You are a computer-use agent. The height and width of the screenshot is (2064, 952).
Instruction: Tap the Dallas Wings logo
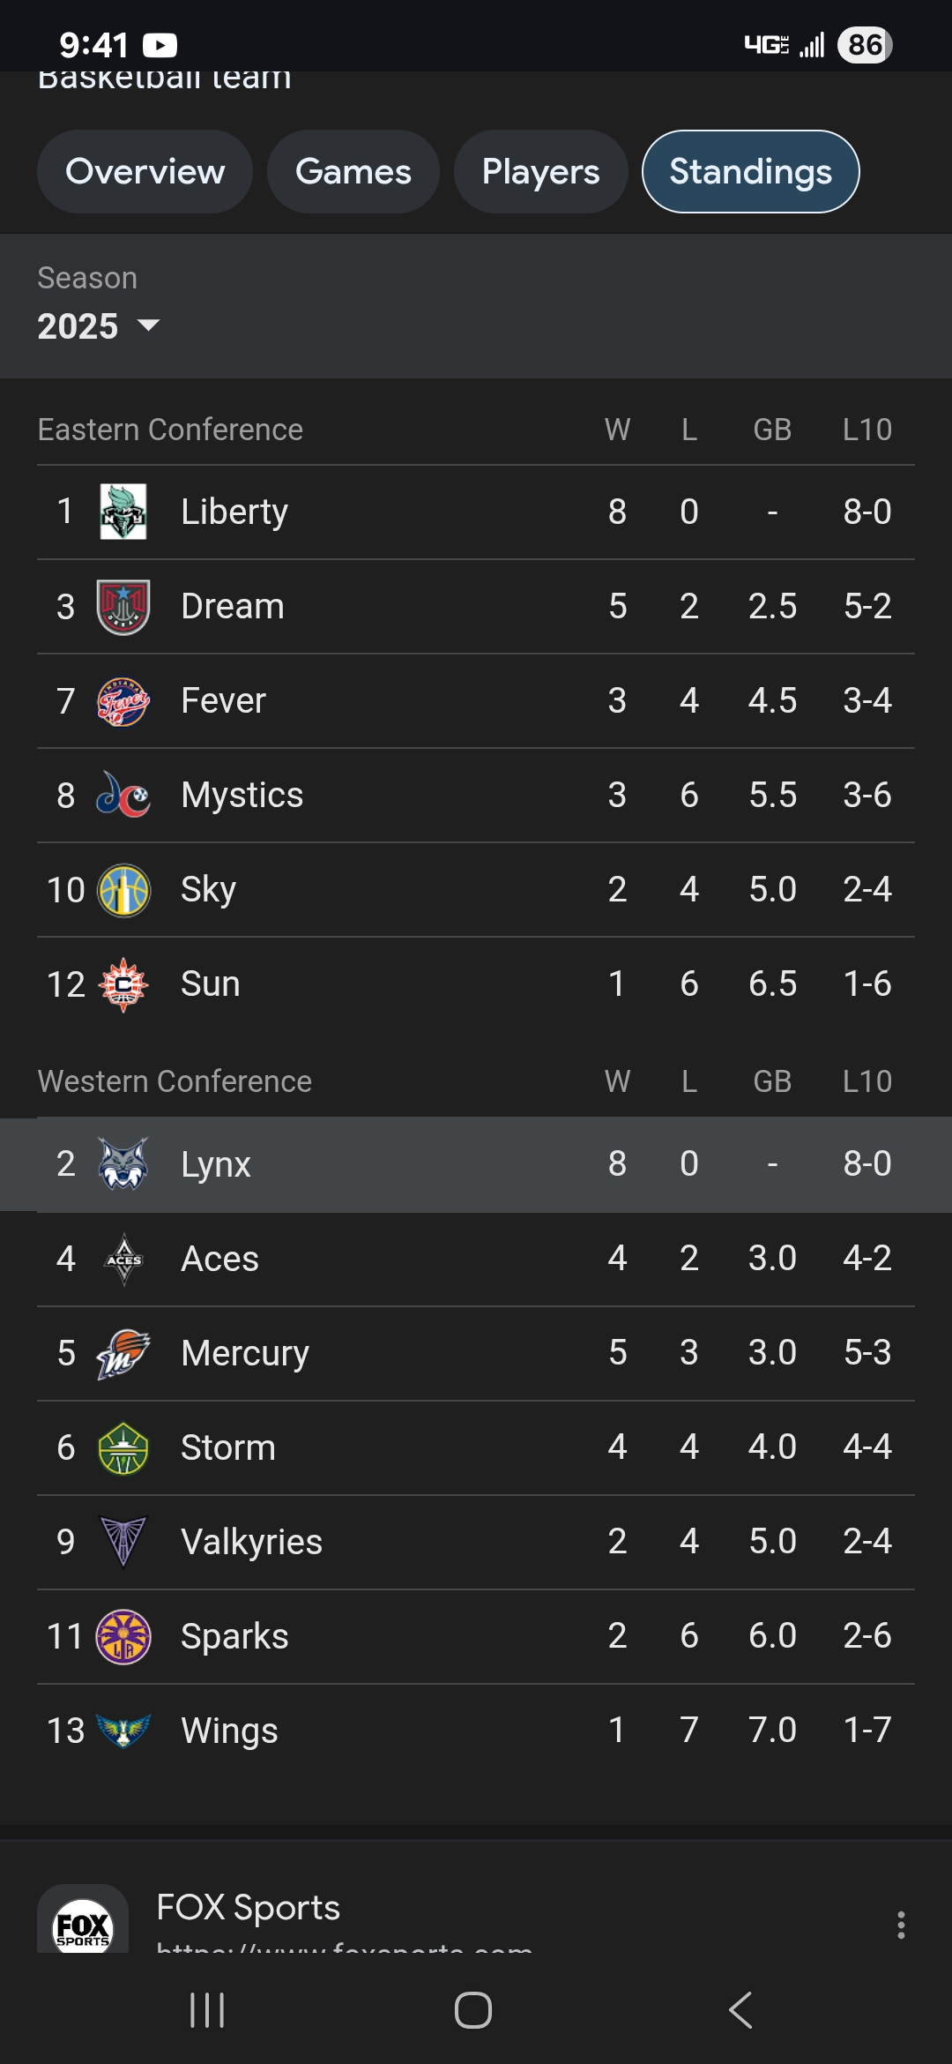pyautogui.click(x=123, y=1731)
